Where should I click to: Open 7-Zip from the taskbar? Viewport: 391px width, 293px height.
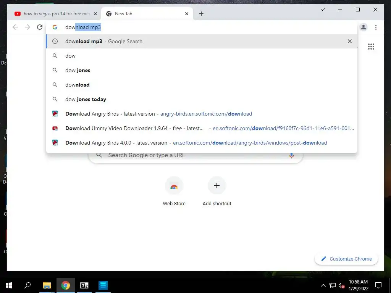[x=84, y=285]
